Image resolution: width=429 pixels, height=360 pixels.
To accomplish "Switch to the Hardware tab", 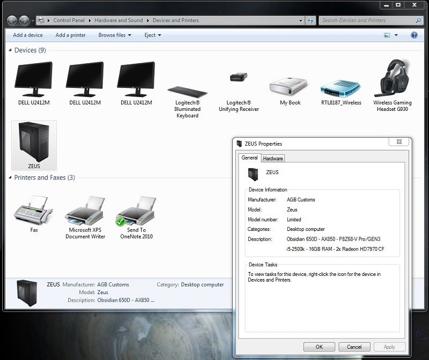I will 273,158.
